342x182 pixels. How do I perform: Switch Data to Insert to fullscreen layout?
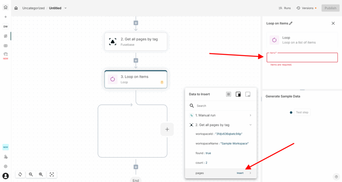click(x=228, y=94)
